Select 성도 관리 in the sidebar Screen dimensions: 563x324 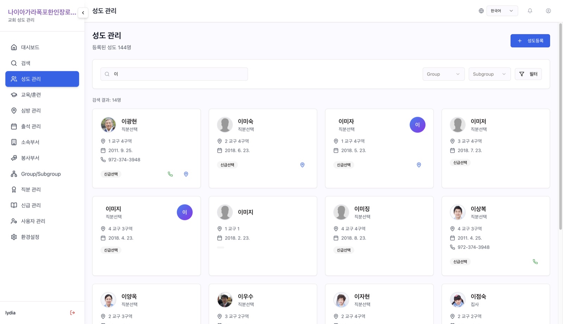[x=42, y=79]
